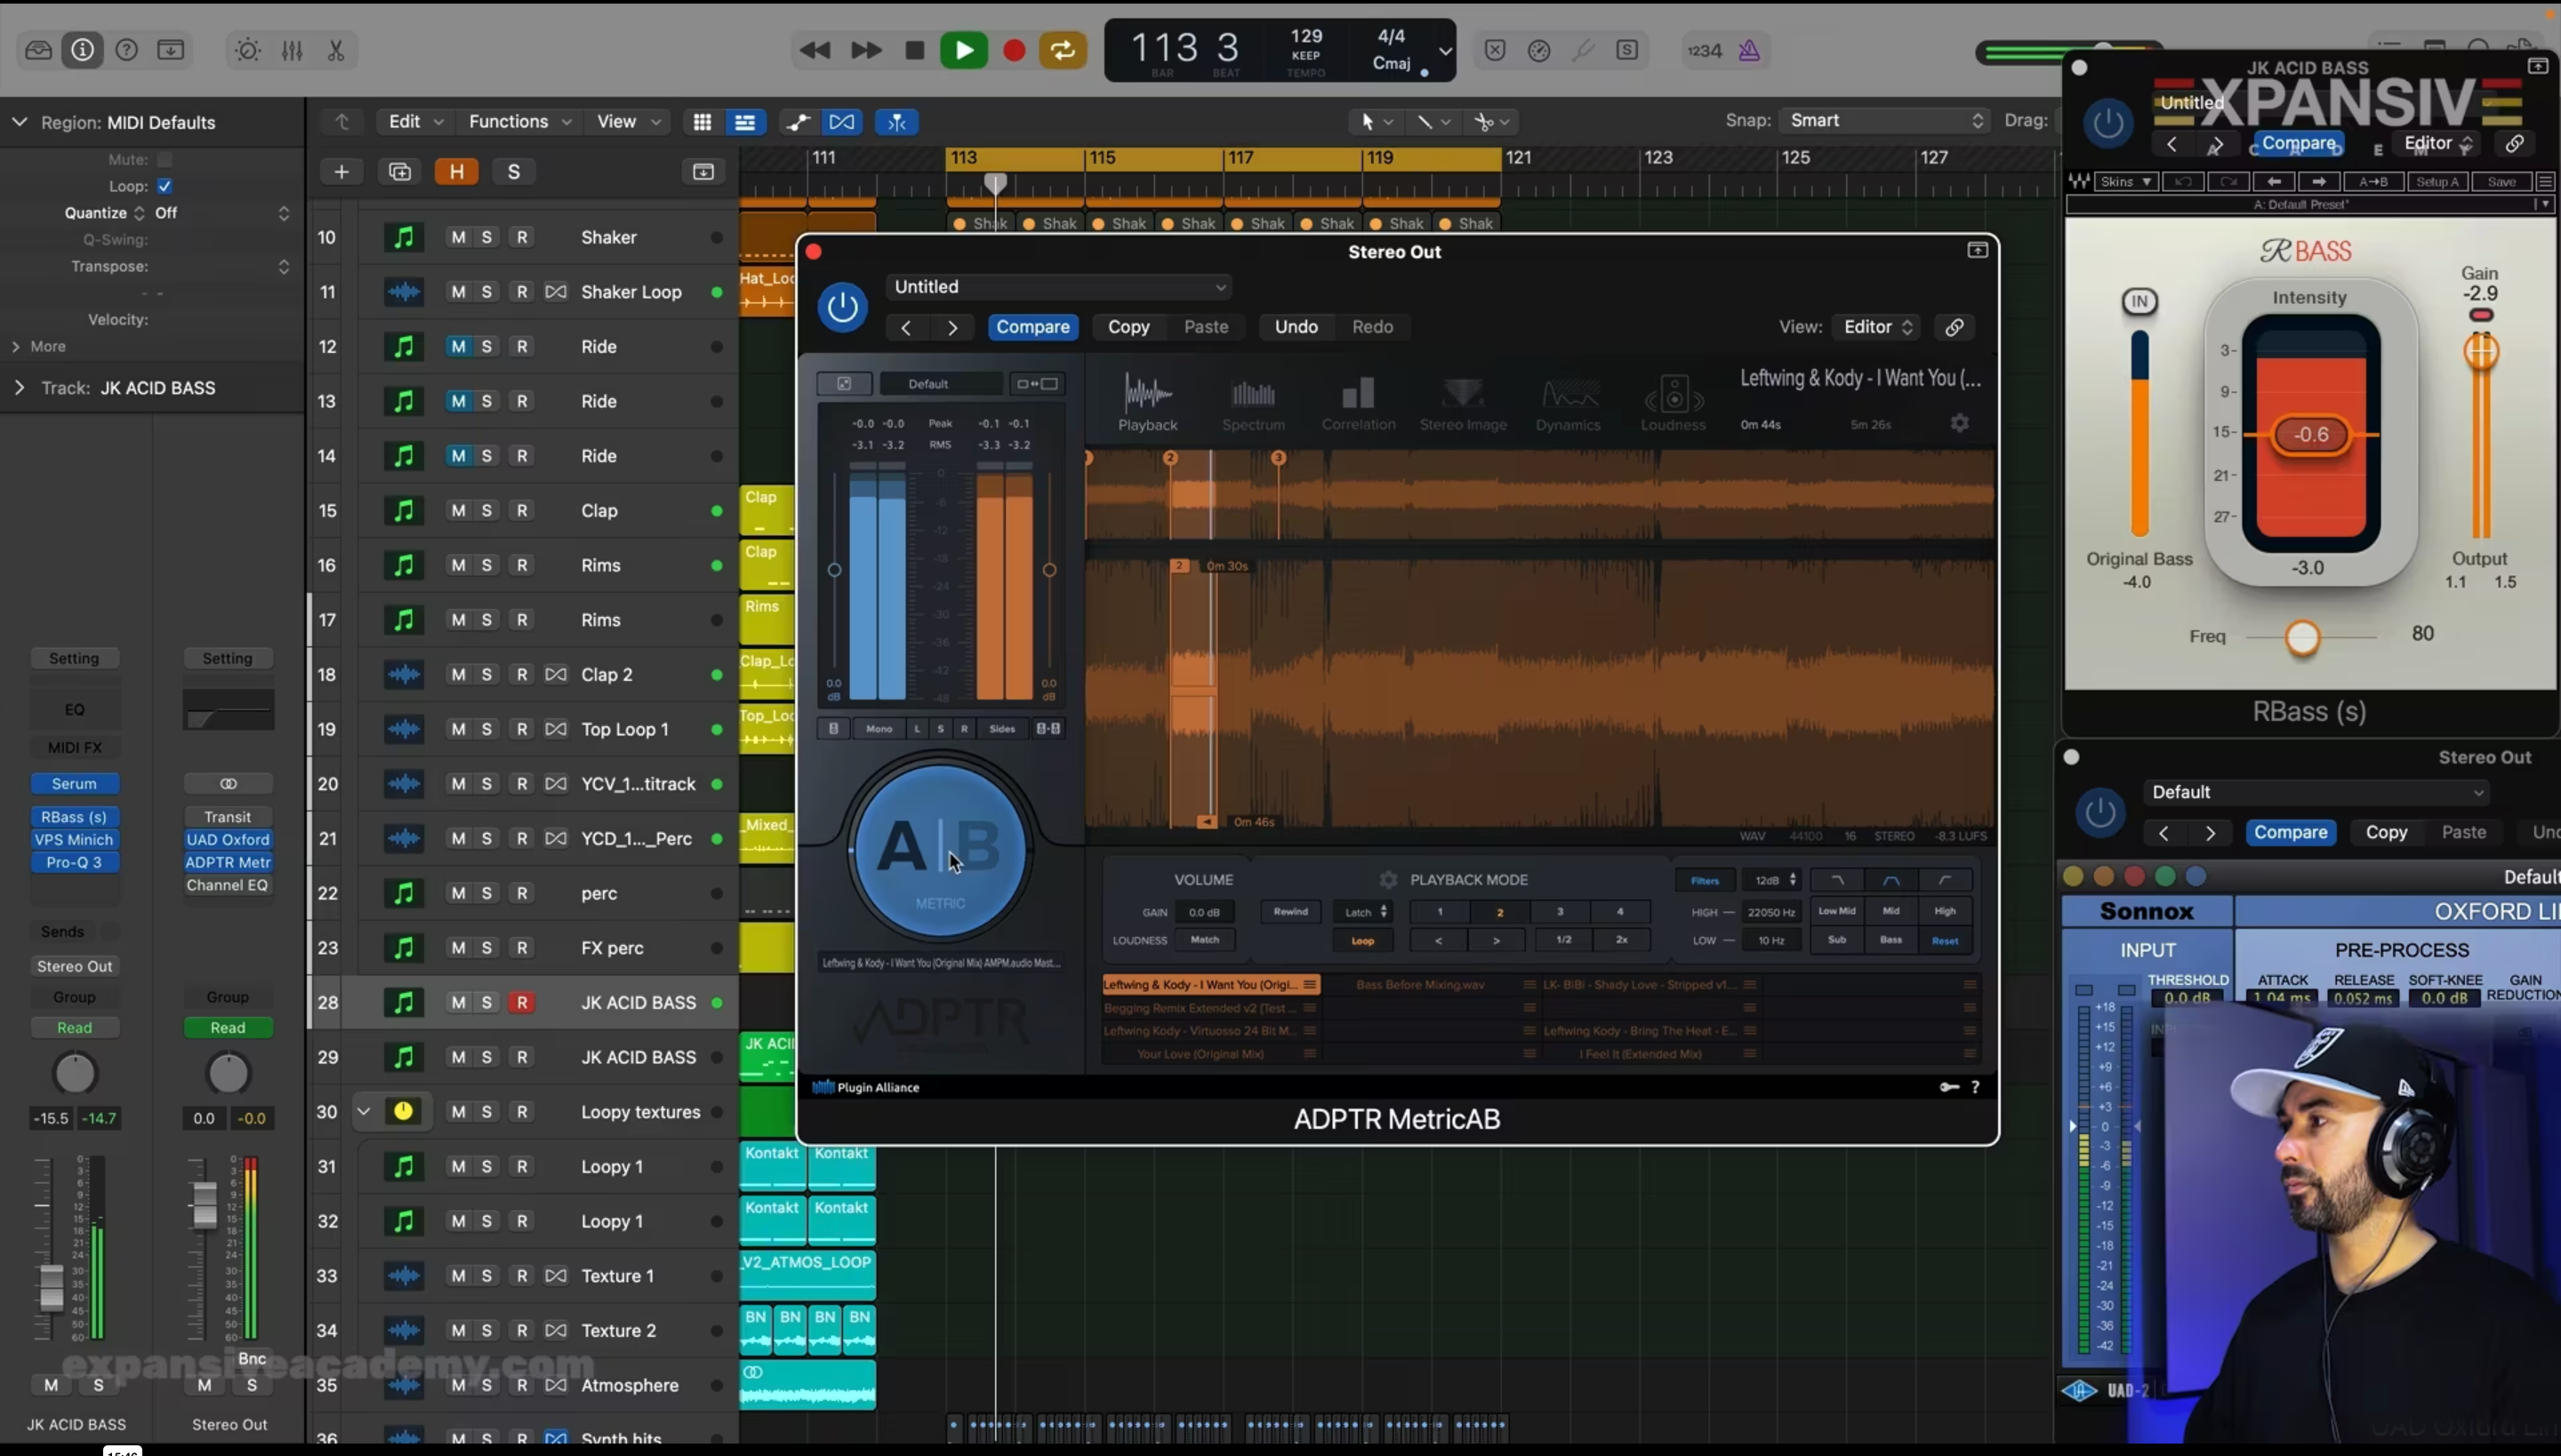Open the Mixer sliders icon
The width and height of the screenshot is (2561, 1456).
[x=292, y=50]
